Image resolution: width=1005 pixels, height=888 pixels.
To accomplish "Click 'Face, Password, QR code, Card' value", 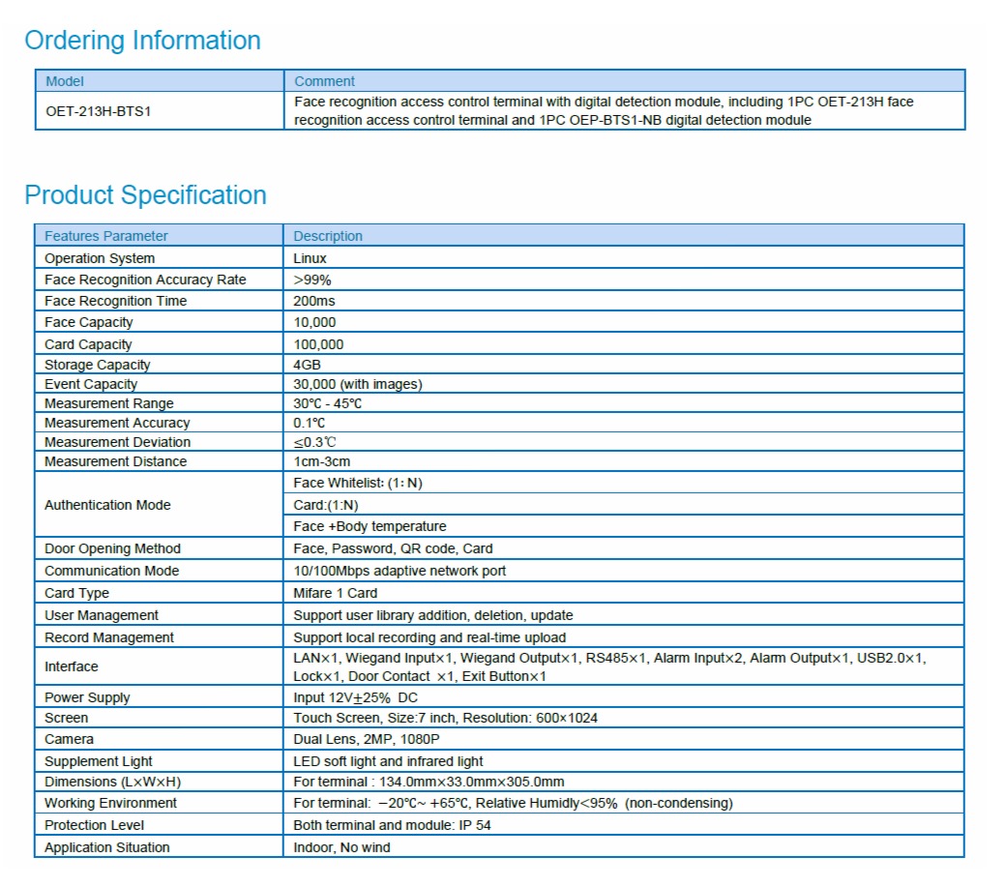I will point(393,548).
